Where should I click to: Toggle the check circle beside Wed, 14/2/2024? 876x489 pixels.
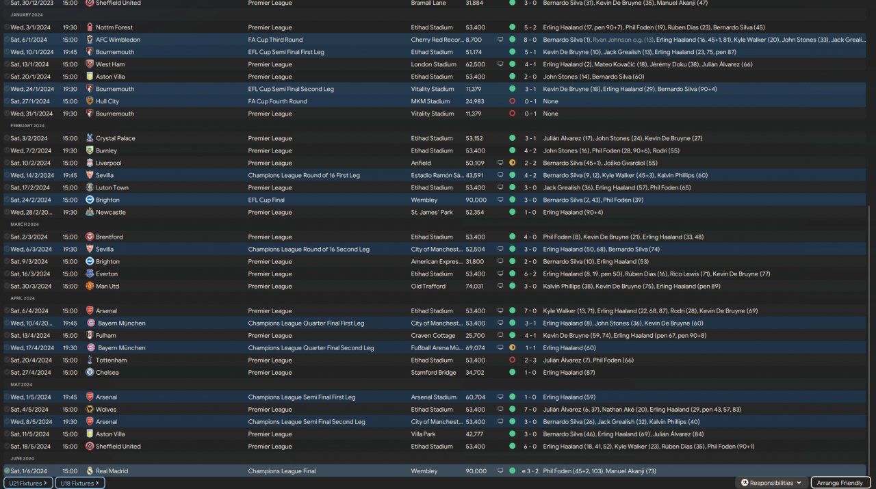pyautogui.click(x=7, y=175)
